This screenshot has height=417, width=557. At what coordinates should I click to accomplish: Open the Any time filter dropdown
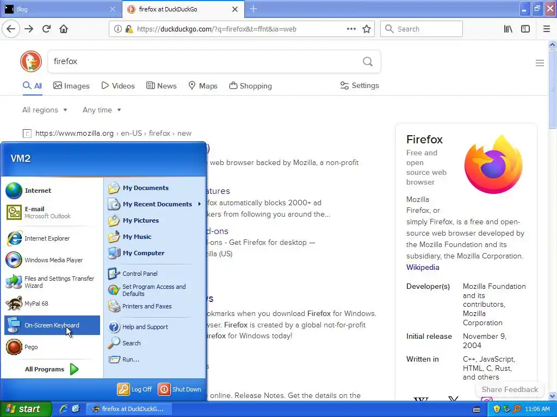point(102,110)
